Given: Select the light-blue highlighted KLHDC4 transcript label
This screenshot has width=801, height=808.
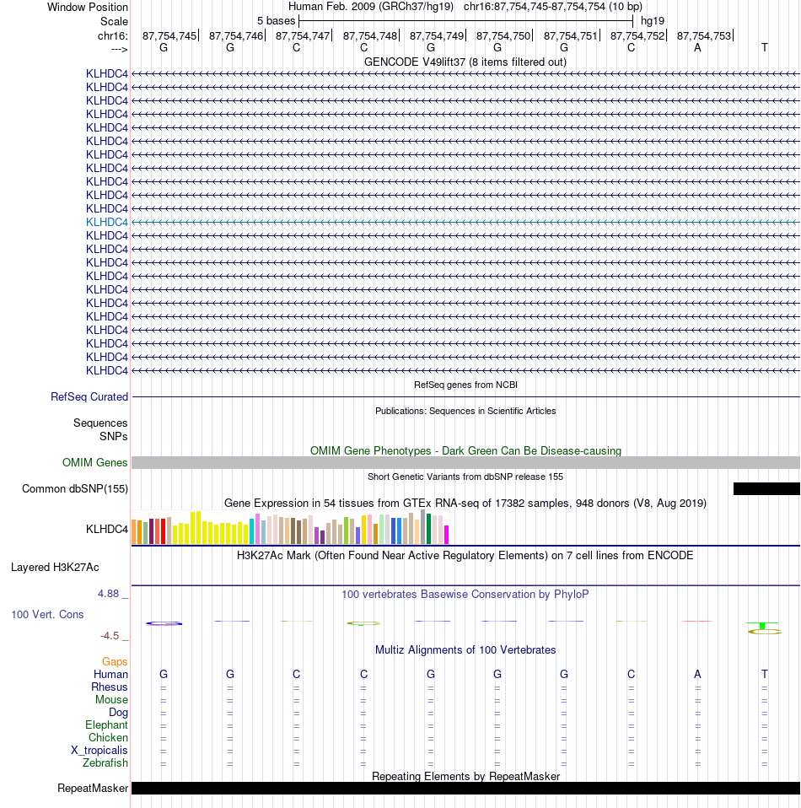Looking at the screenshot, I should coord(106,222).
